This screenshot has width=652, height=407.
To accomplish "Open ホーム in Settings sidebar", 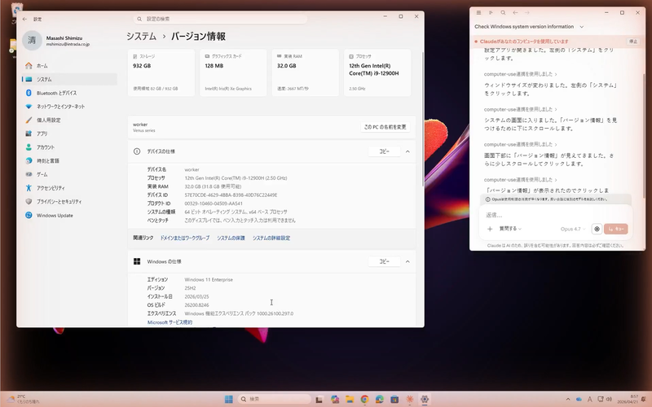I will click(x=69, y=66).
